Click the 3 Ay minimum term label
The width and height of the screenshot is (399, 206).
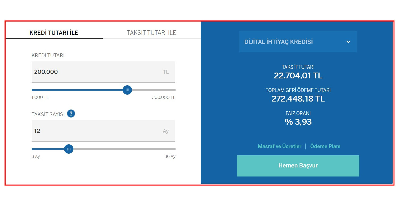pyautogui.click(x=36, y=157)
